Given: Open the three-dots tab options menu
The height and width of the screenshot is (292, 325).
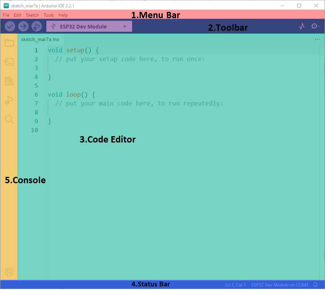Looking at the screenshot, I should coord(318,39).
